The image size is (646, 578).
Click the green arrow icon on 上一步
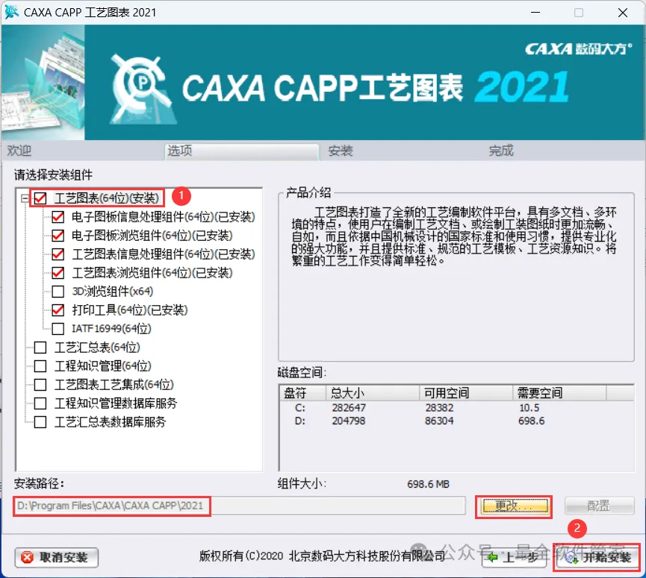click(x=492, y=558)
